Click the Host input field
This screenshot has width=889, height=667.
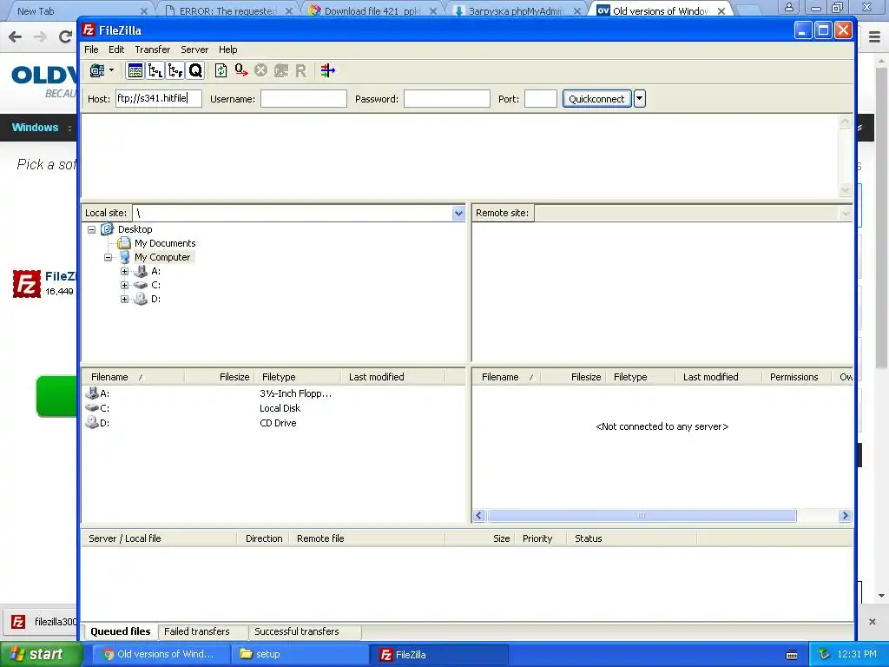159,99
